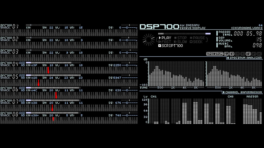This screenshot has height=148, width=264.
Task: Click the playback position bar above PLAY
Action: (184, 34)
